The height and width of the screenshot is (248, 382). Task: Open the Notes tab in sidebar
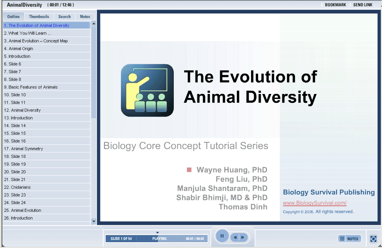point(85,17)
